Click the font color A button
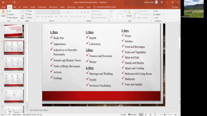 point(66,16)
